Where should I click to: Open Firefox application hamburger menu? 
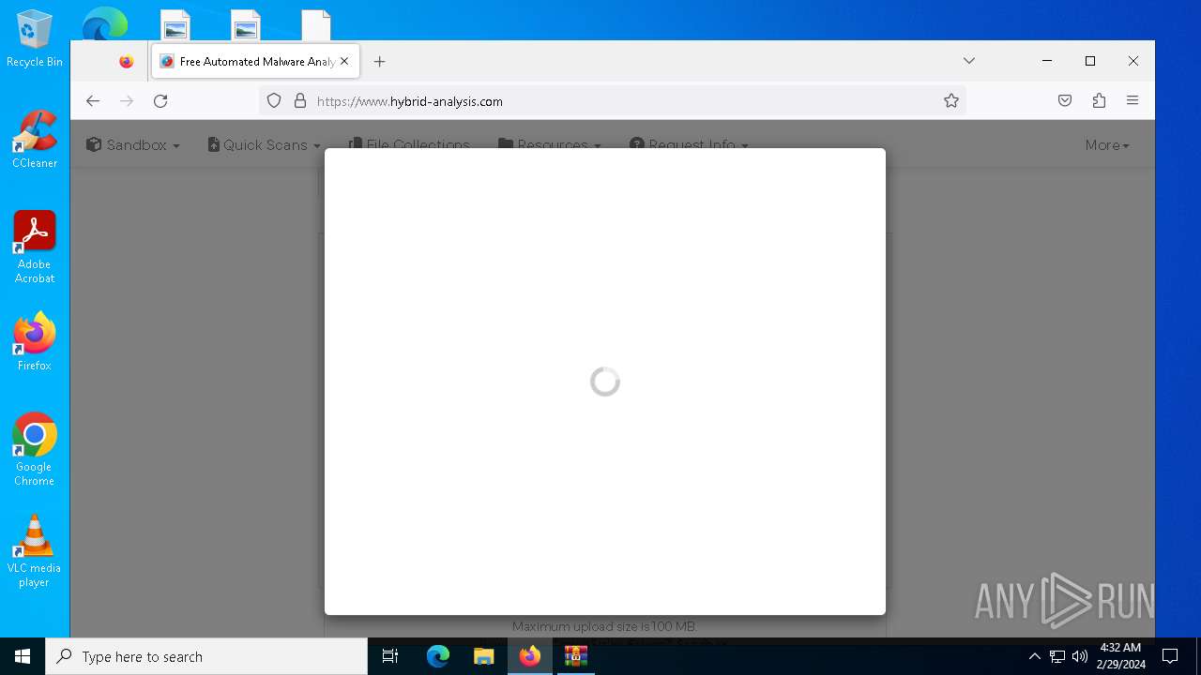tap(1133, 101)
